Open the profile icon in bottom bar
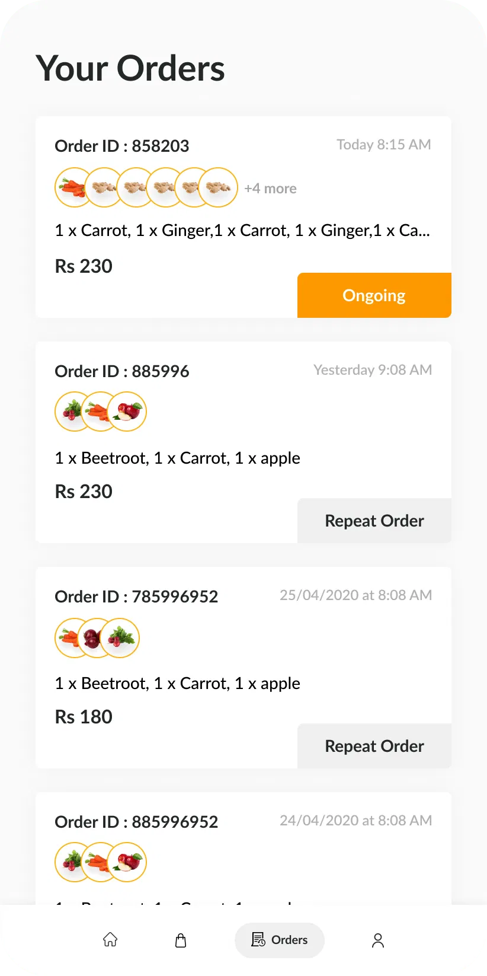The width and height of the screenshot is (487, 976). click(378, 940)
